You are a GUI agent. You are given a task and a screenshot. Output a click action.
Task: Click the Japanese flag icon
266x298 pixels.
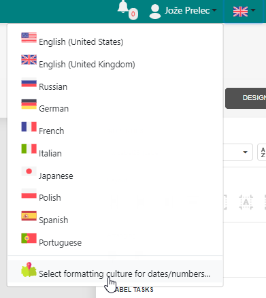tap(29, 171)
